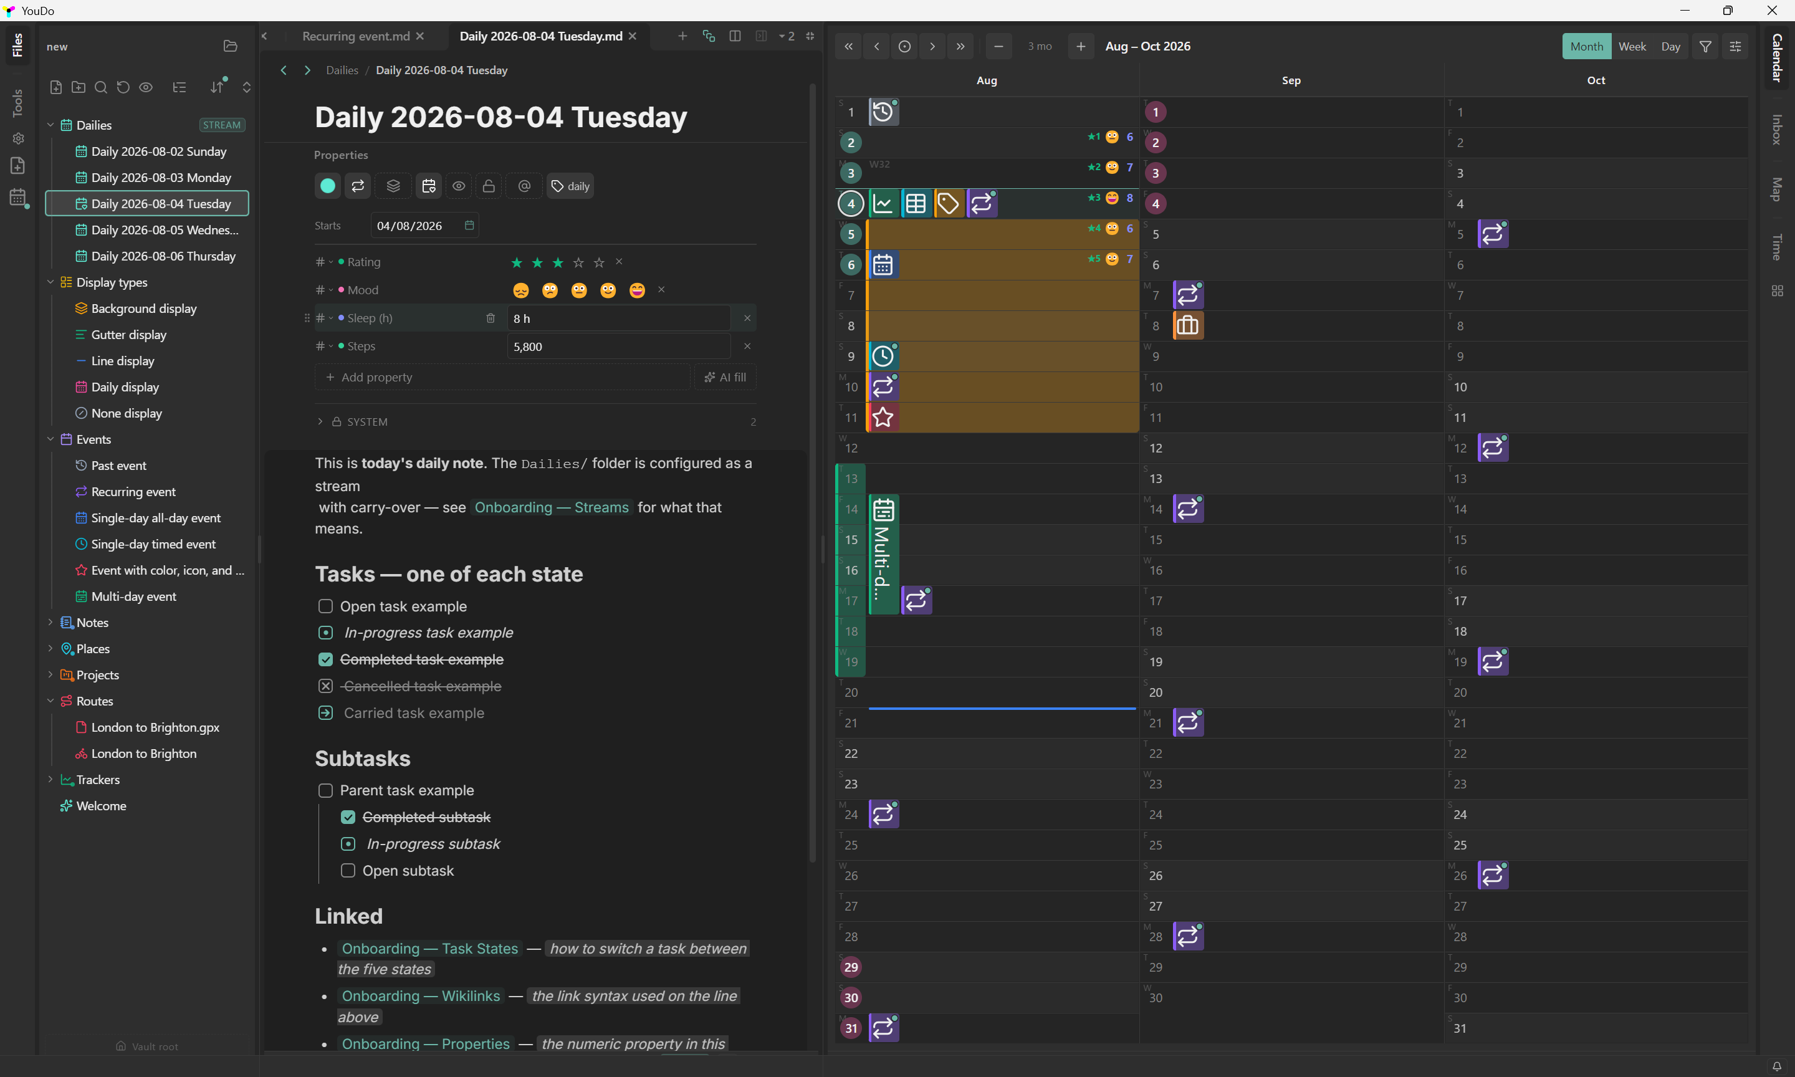The width and height of the screenshot is (1795, 1077).
Task: Open the clock timed event on Aug 9
Action: click(x=883, y=356)
